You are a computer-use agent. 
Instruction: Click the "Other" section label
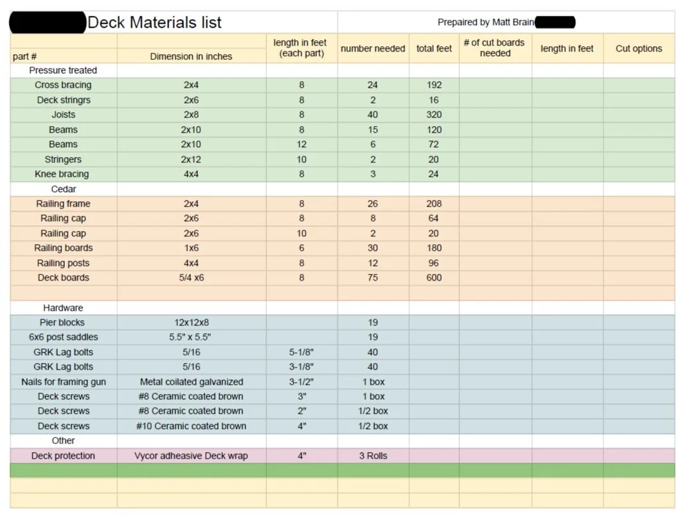click(x=63, y=441)
